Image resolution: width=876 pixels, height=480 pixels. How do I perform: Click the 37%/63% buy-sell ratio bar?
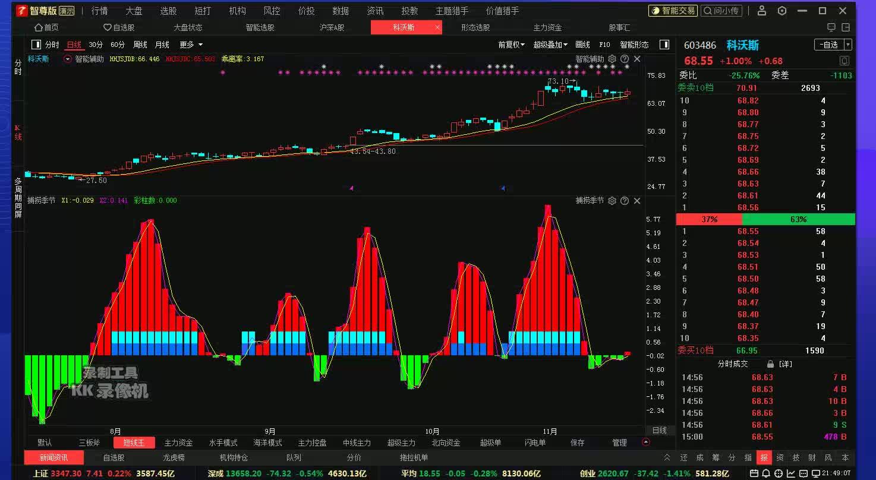point(765,219)
